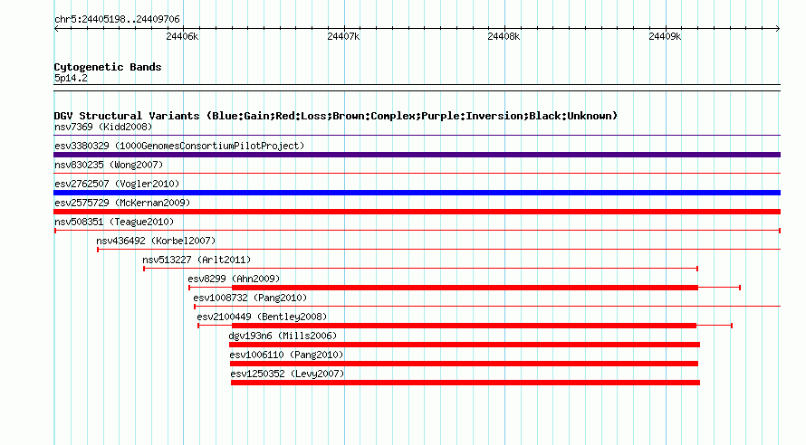Image resolution: width=806 pixels, height=445 pixels.
Task: Click the red esv1006110 loss bar
Action: (x=465, y=364)
